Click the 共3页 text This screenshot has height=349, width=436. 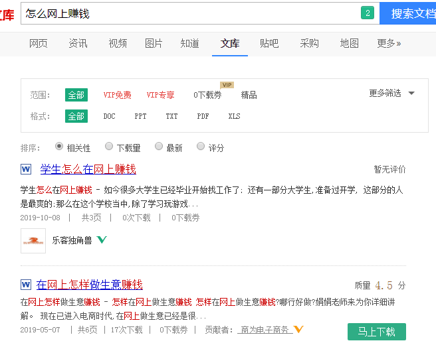pos(91,218)
